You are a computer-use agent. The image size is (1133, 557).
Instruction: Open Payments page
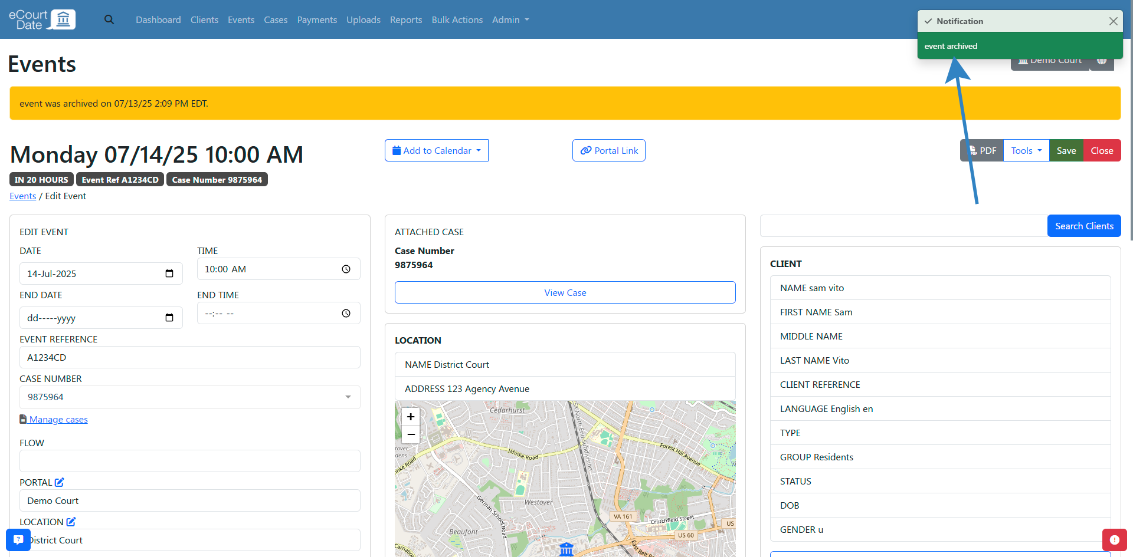click(x=317, y=19)
